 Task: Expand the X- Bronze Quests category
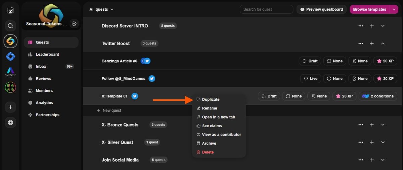[x=383, y=125]
